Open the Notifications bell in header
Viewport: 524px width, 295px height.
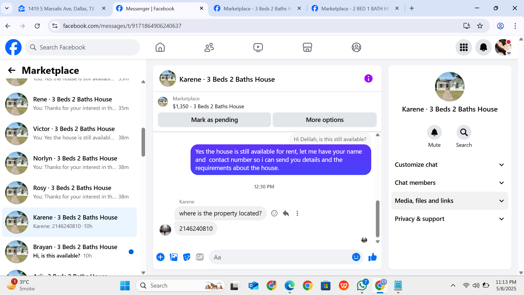(483, 47)
